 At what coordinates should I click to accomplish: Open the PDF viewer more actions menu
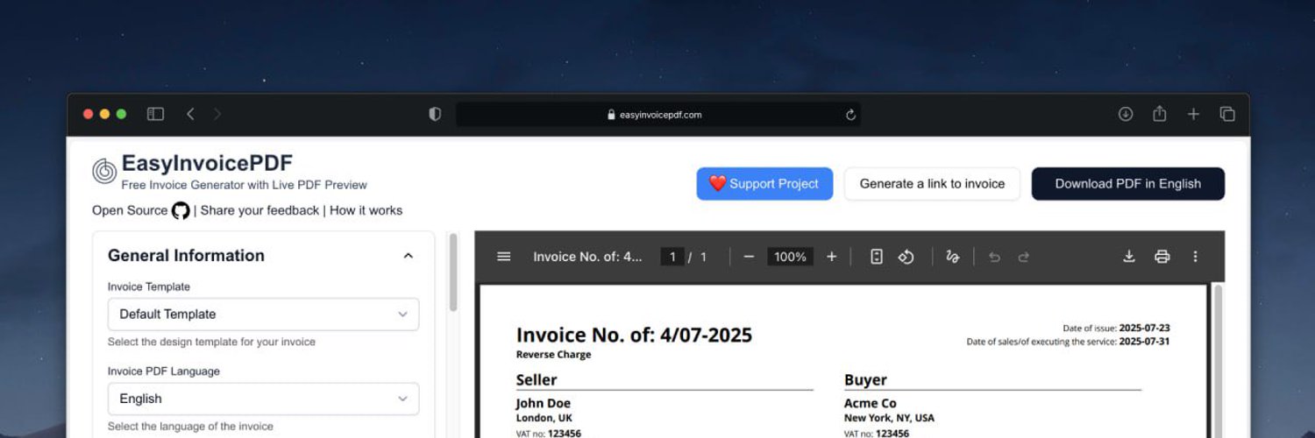tap(1195, 257)
